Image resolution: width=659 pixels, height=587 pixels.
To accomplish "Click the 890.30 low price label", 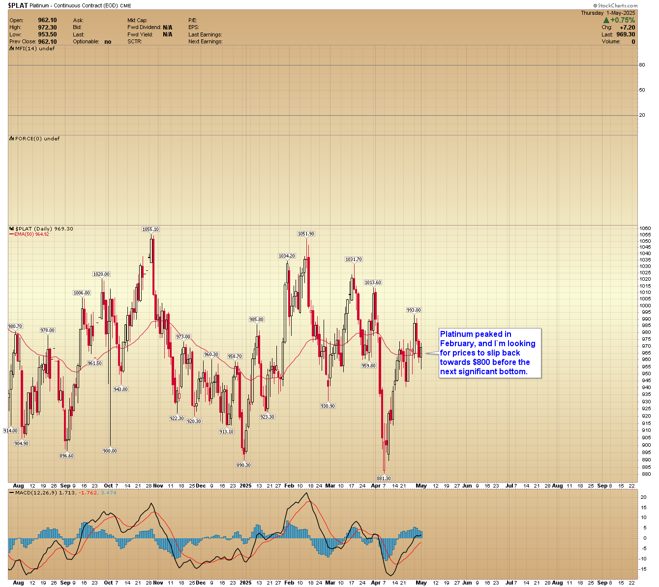I will [x=244, y=465].
